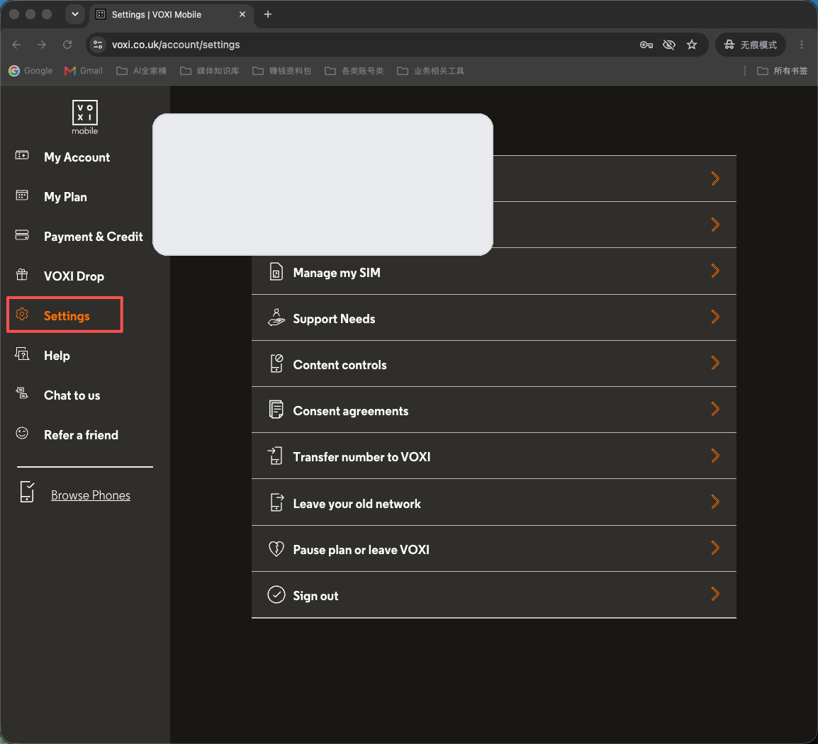818x744 pixels.
Task: Expand the Support Needs chevron
Action: [x=715, y=317]
